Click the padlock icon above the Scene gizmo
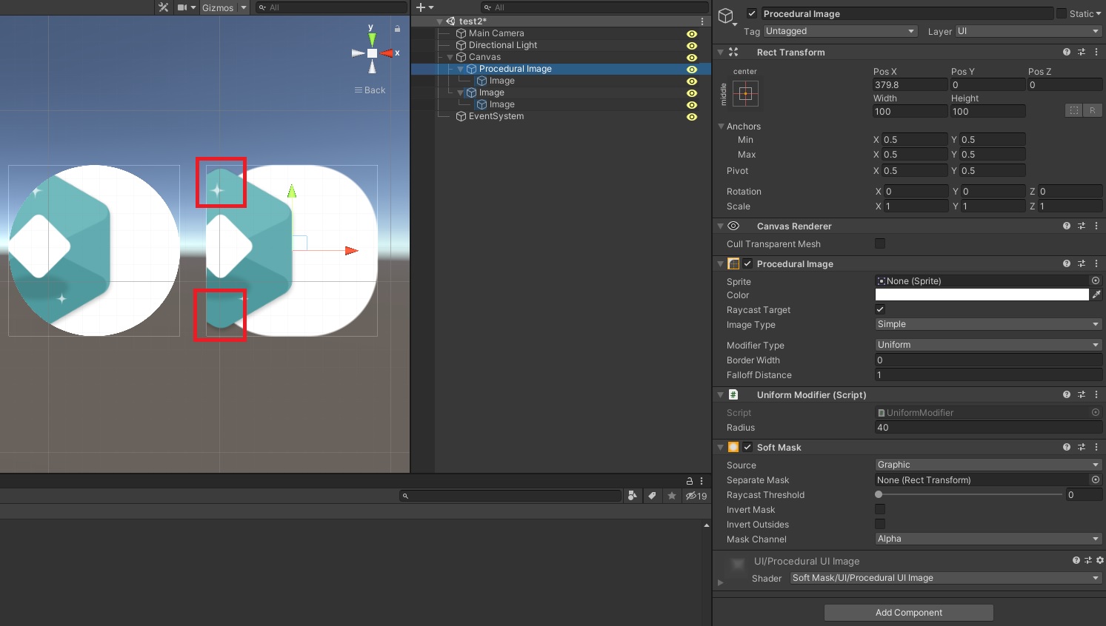This screenshot has height=626, width=1106. pyautogui.click(x=397, y=28)
